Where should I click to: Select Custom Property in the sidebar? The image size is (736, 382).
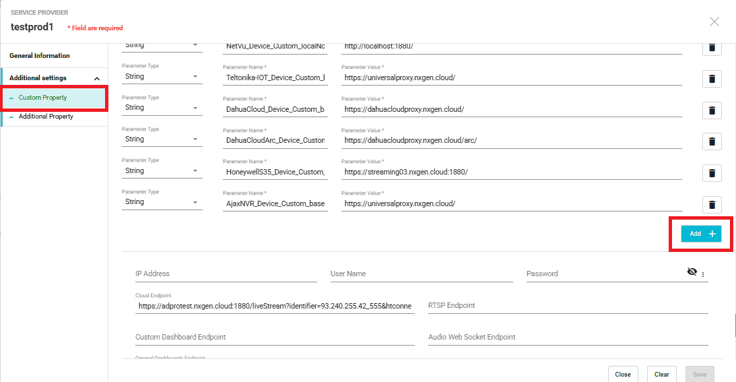[43, 98]
